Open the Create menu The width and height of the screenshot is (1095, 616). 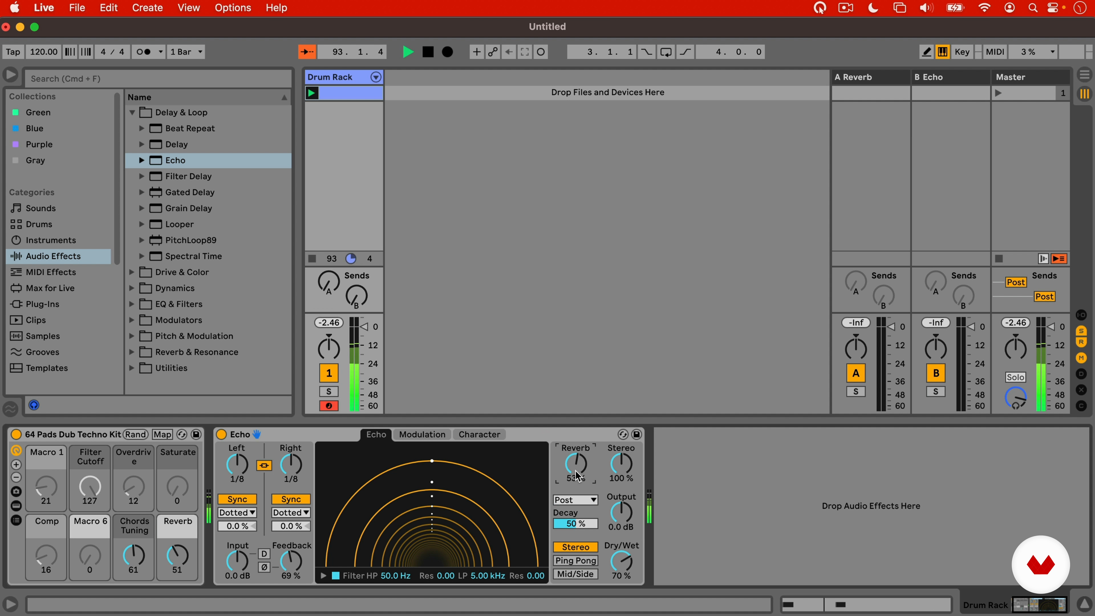[x=147, y=8]
